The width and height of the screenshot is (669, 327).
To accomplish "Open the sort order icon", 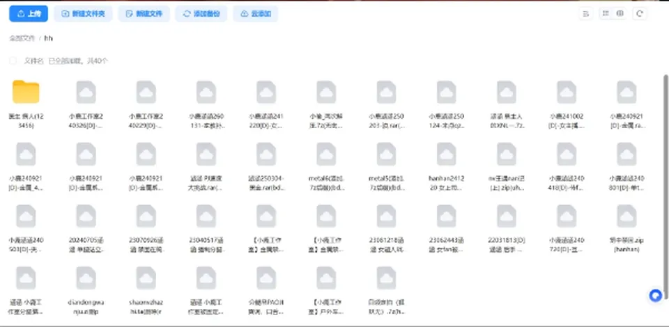I will coord(586,14).
